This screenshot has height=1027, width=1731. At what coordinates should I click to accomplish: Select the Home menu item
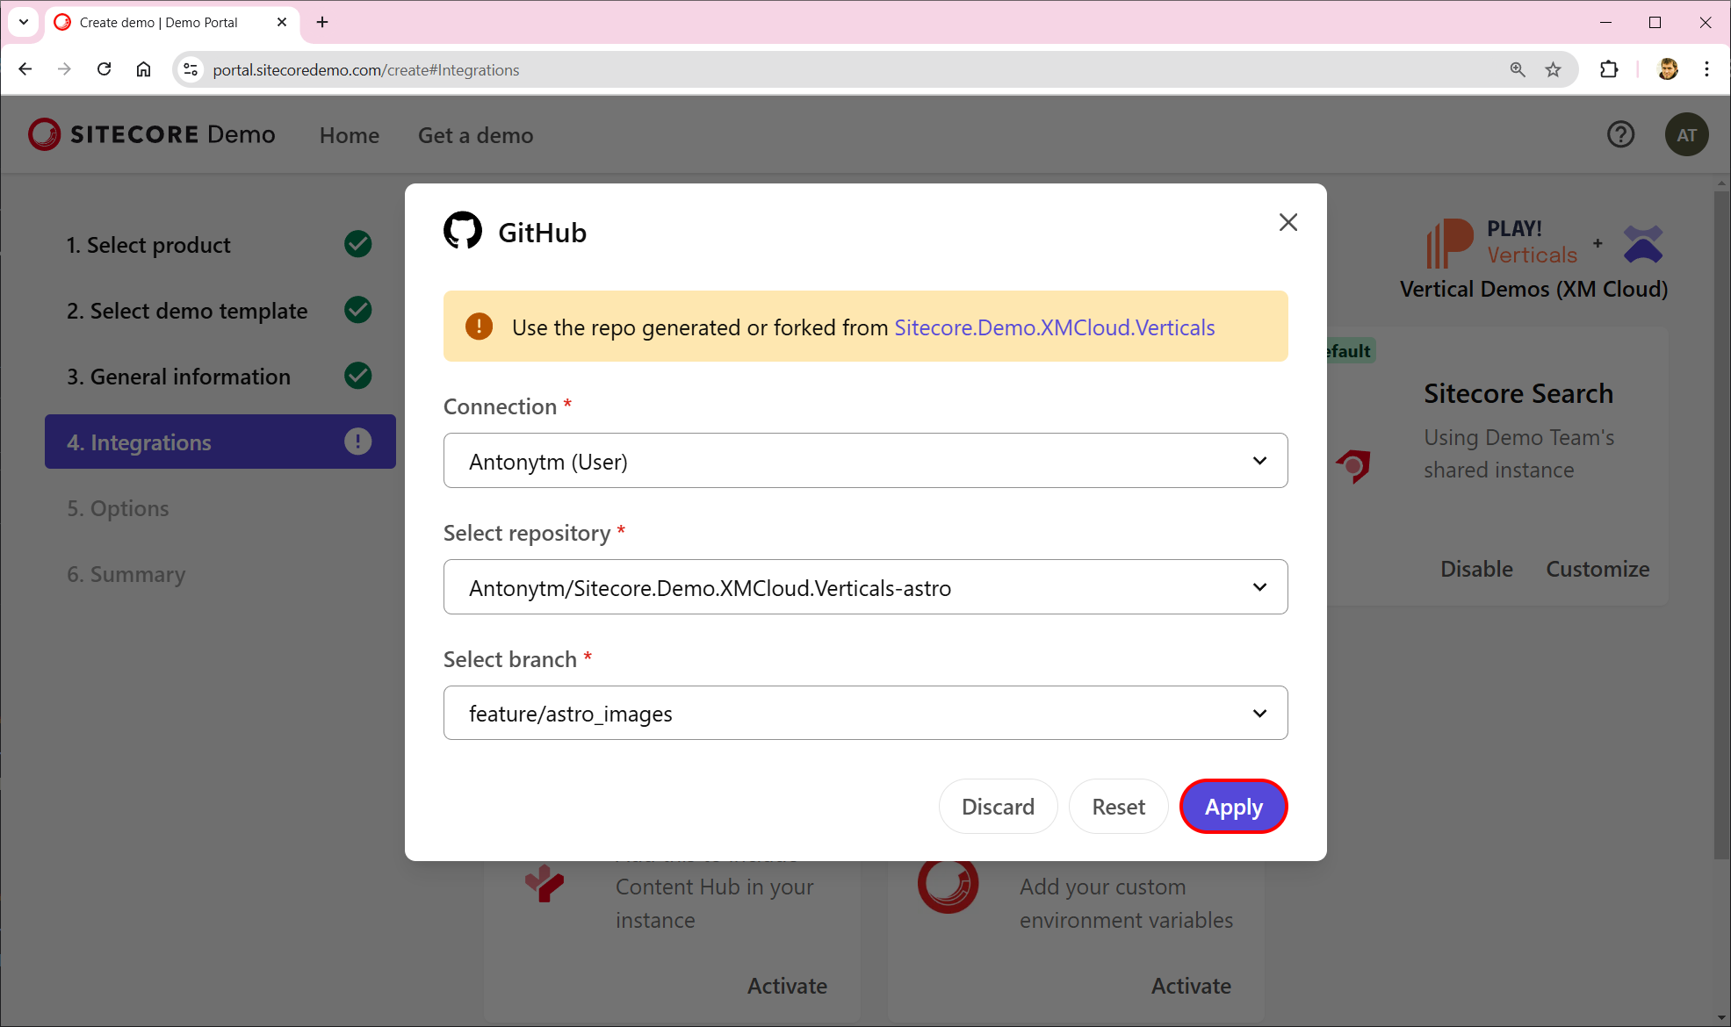coord(349,135)
